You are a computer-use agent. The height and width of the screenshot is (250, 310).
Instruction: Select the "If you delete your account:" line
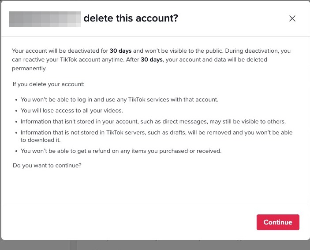click(49, 84)
